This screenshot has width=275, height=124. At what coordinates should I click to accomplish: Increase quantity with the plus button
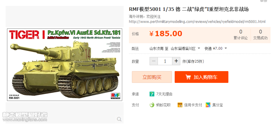(x=176, y=61)
